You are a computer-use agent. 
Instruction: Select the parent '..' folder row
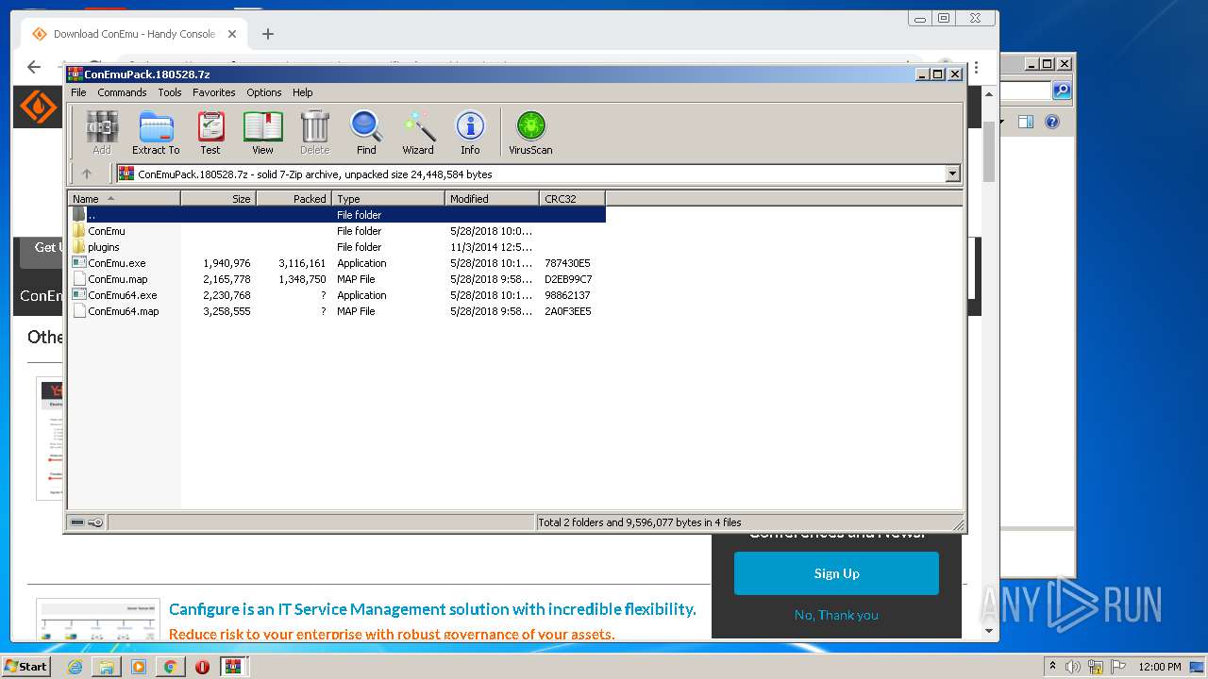click(337, 215)
